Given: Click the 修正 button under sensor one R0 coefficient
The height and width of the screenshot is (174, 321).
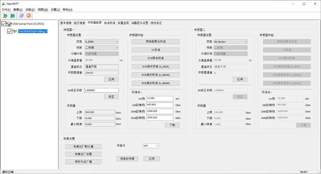Looking at the screenshot, I should (x=112, y=97).
